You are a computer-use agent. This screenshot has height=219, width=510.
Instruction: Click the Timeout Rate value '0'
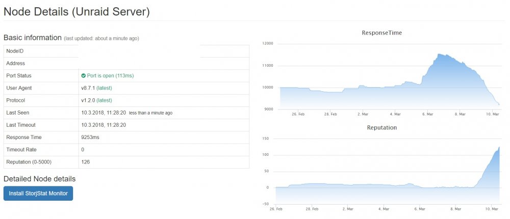click(83, 150)
